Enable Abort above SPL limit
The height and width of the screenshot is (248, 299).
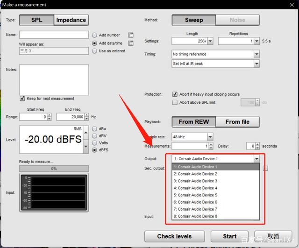tap(175, 102)
